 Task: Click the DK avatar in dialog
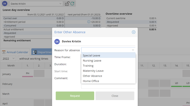(57, 42)
